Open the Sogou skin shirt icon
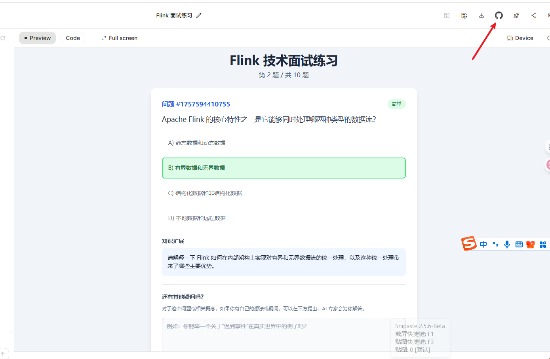 (531, 244)
